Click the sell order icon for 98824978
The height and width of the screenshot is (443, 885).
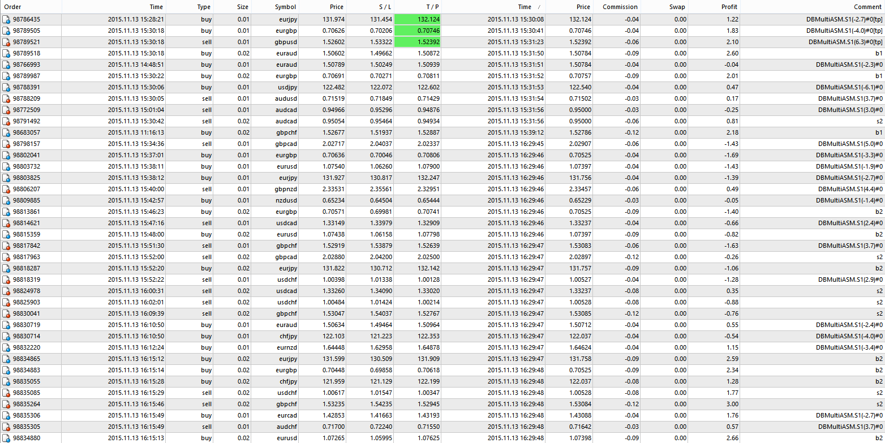tap(6, 291)
